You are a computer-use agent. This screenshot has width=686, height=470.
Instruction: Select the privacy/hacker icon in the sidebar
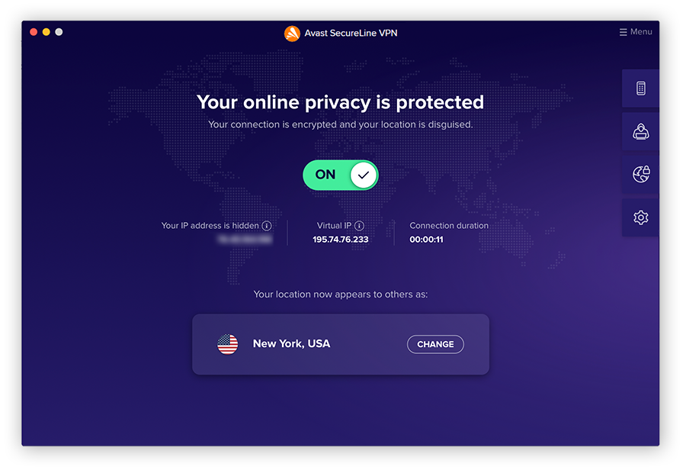(x=640, y=131)
